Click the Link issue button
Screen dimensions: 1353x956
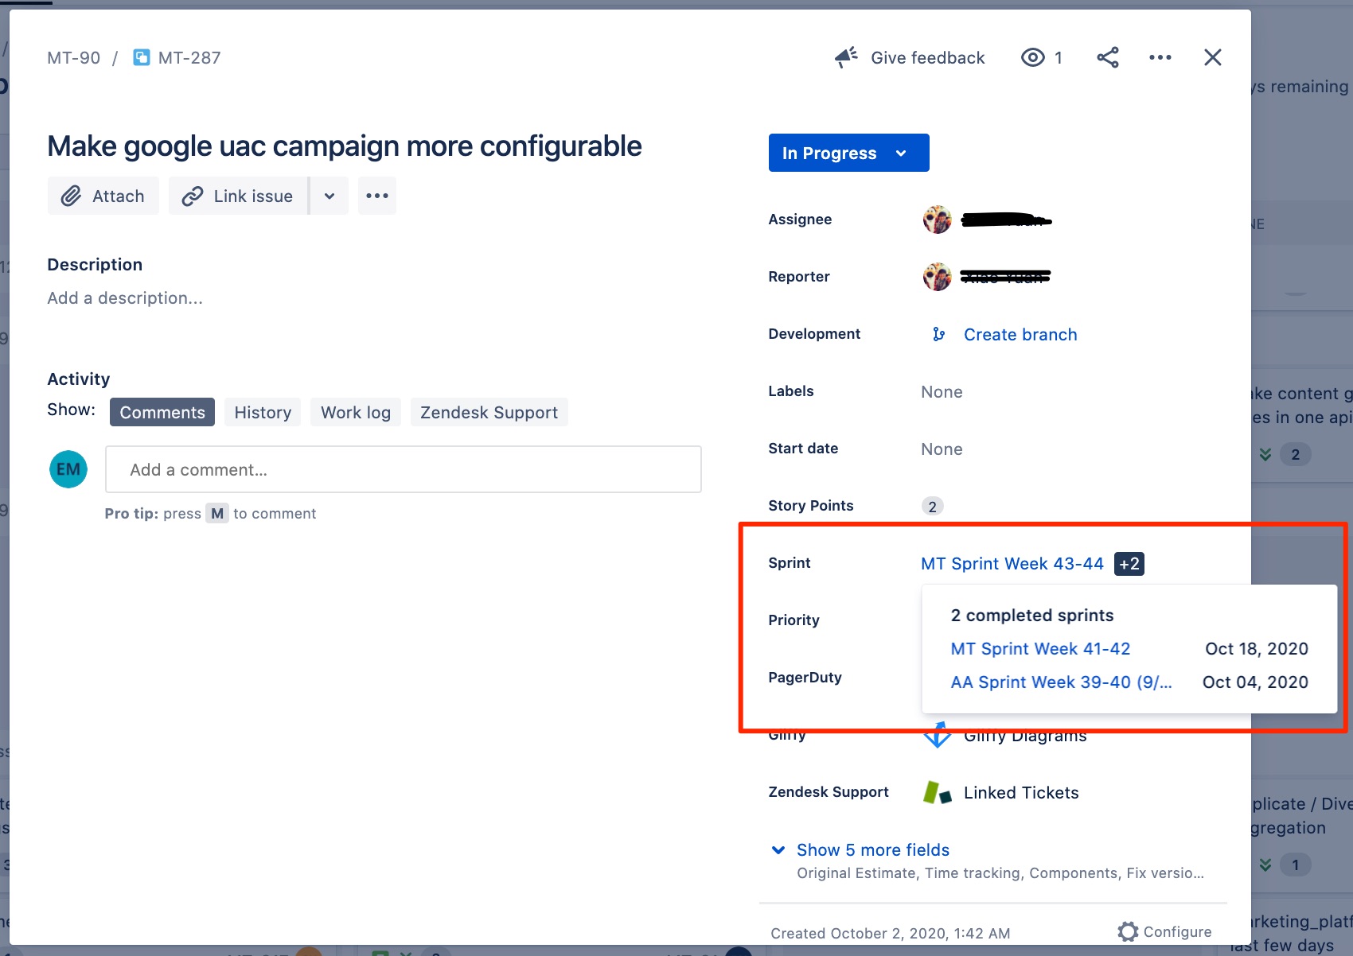tap(238, 196)
